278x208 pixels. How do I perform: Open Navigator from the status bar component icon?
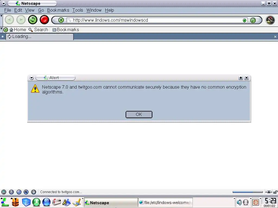[4, 192]
